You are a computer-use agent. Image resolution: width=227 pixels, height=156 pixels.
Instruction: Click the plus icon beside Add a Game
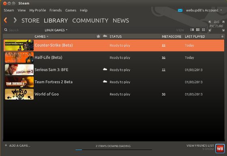coord(6,145)
